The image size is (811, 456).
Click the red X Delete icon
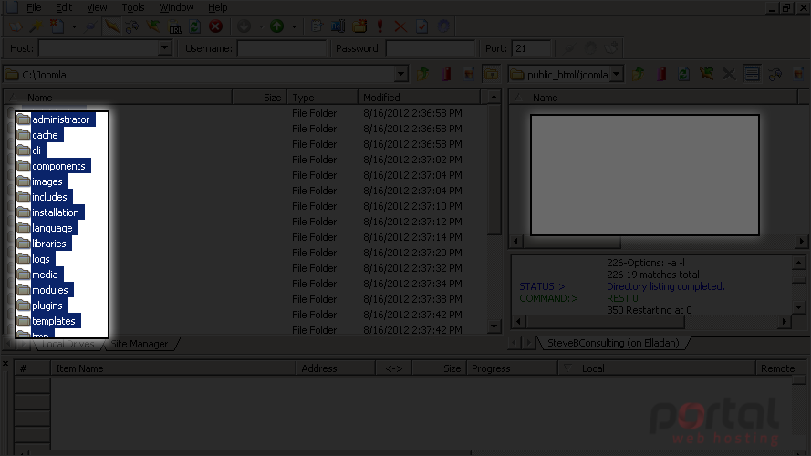point(400,26)
